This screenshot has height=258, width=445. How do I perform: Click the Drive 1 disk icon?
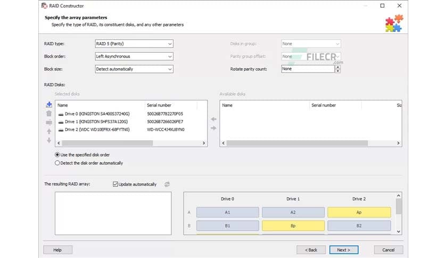pyautogui.click(x=61, y=122)
